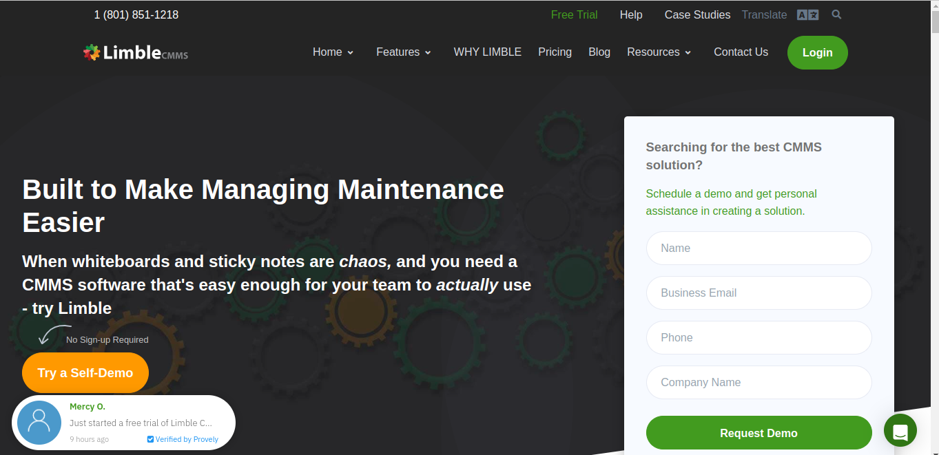The image size is (939, 455).
Task: Click the green Login button
Action: pyautogui.click(x=818, y=52)
